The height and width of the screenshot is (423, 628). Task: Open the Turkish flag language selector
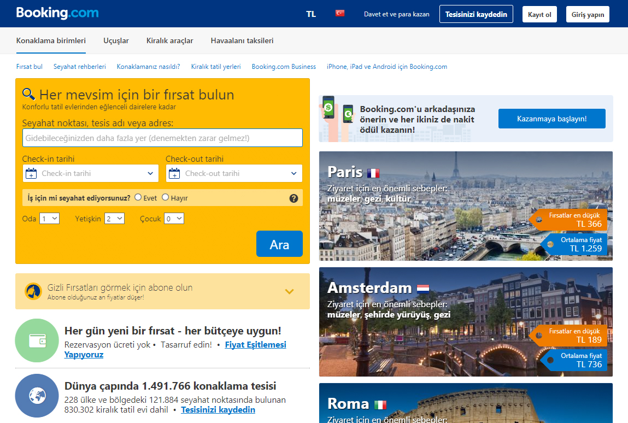[339, 13]
